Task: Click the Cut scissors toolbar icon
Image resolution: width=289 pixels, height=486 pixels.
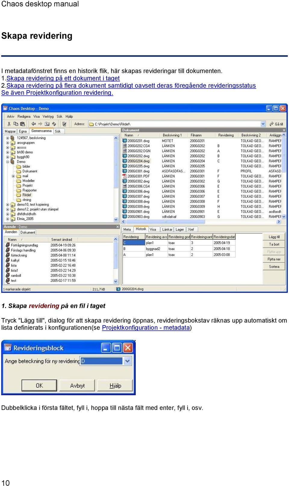Action: click(9, 124)
